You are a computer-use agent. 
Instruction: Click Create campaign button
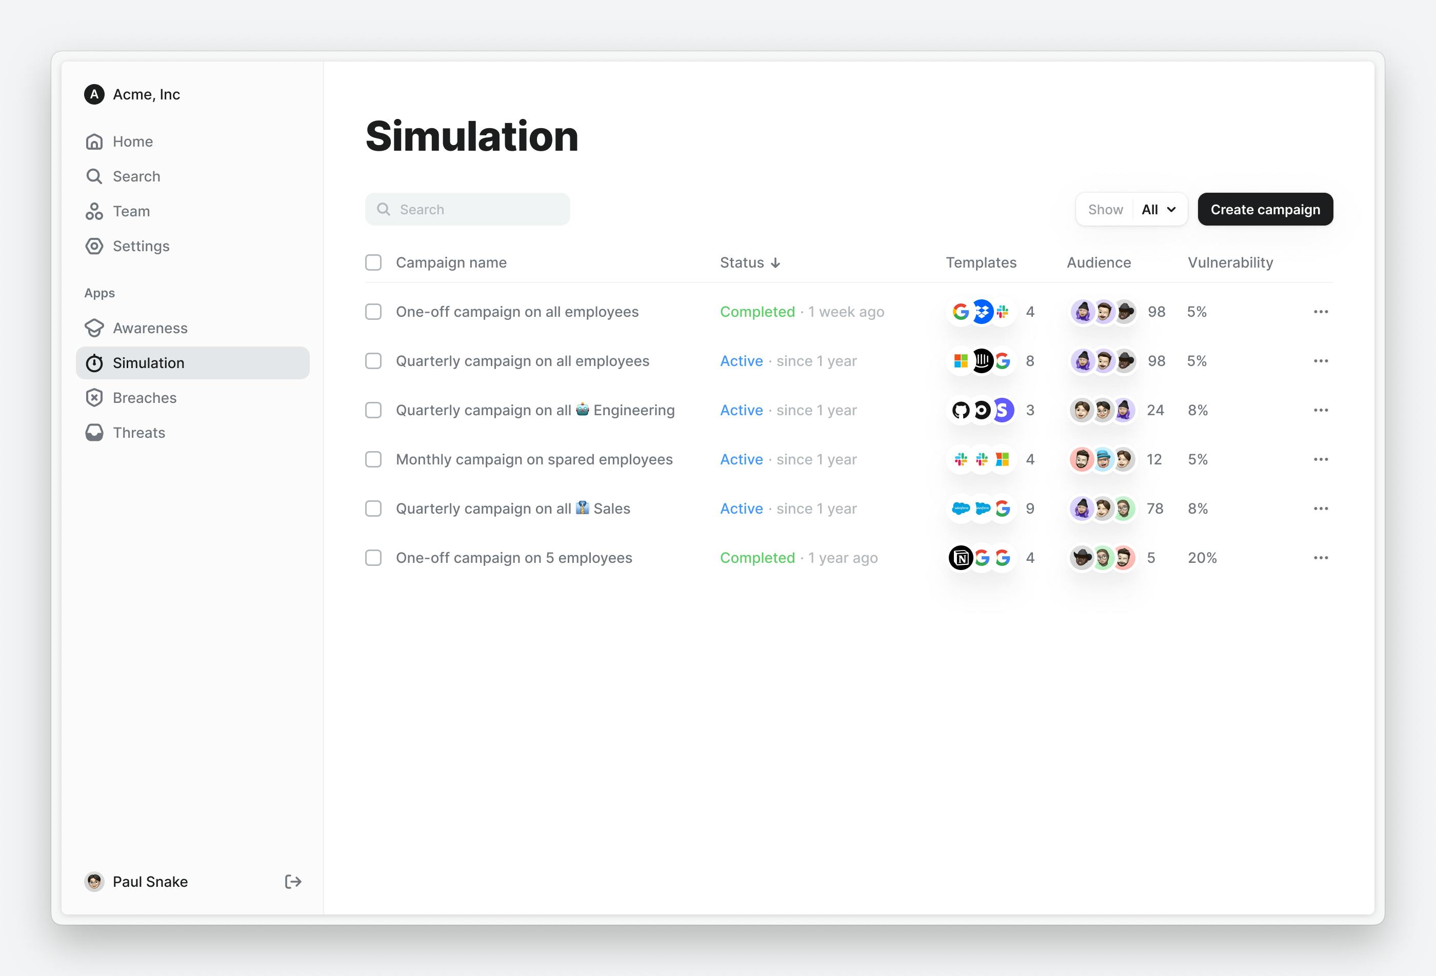1265,209
